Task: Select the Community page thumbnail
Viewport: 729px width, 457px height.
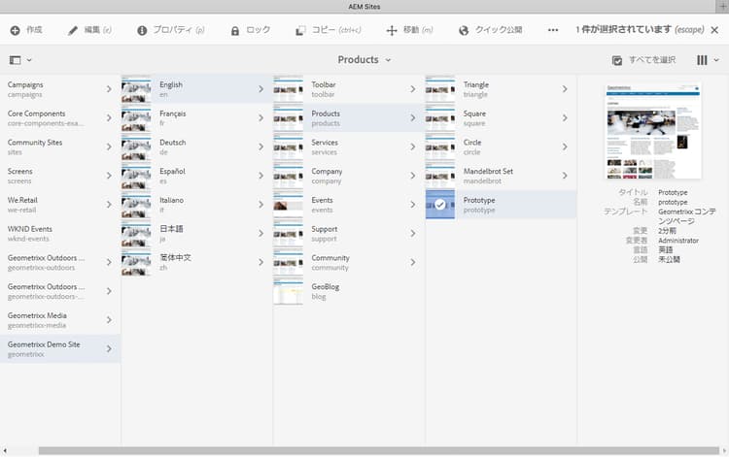Action: coord(289,262)
